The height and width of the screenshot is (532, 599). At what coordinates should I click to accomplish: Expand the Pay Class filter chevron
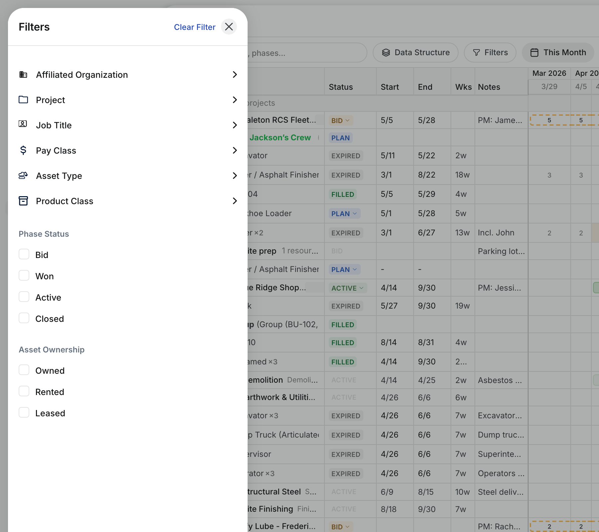[x=235, y=150]
